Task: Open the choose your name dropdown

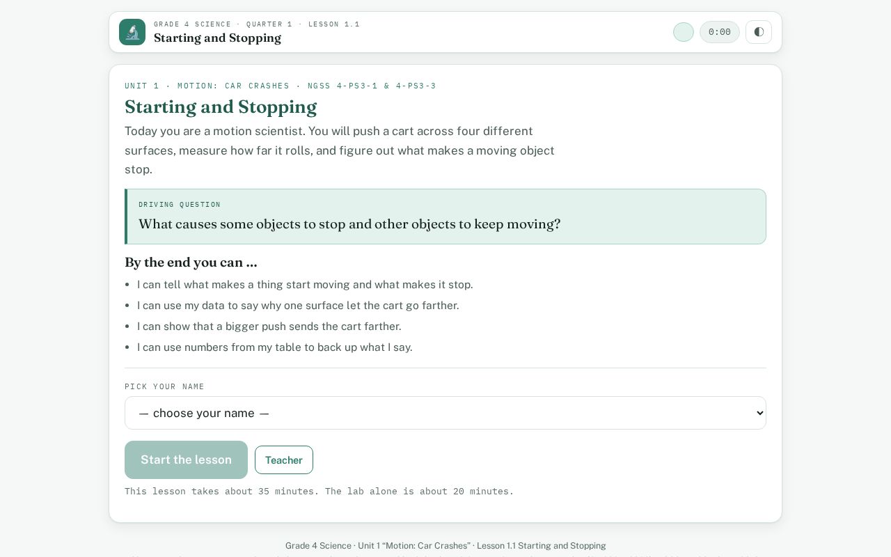Action: [445, 413]
